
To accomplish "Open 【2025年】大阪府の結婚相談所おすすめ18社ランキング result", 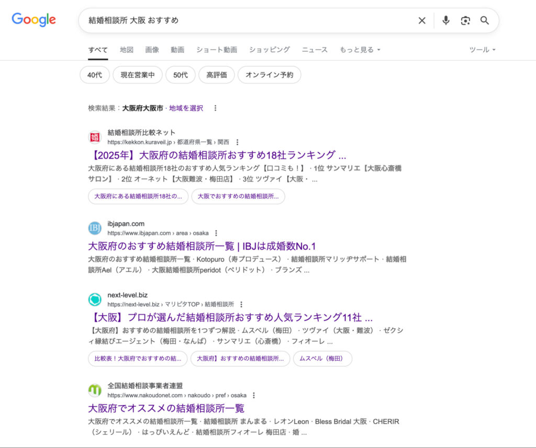I will tap(217, 155).
